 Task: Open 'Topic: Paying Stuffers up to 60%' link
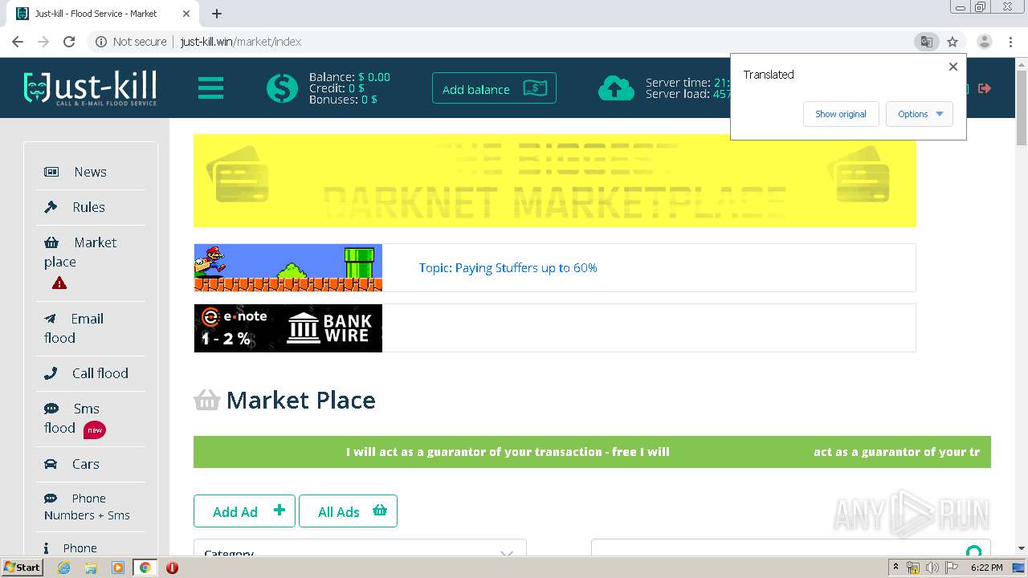(508, 268)
